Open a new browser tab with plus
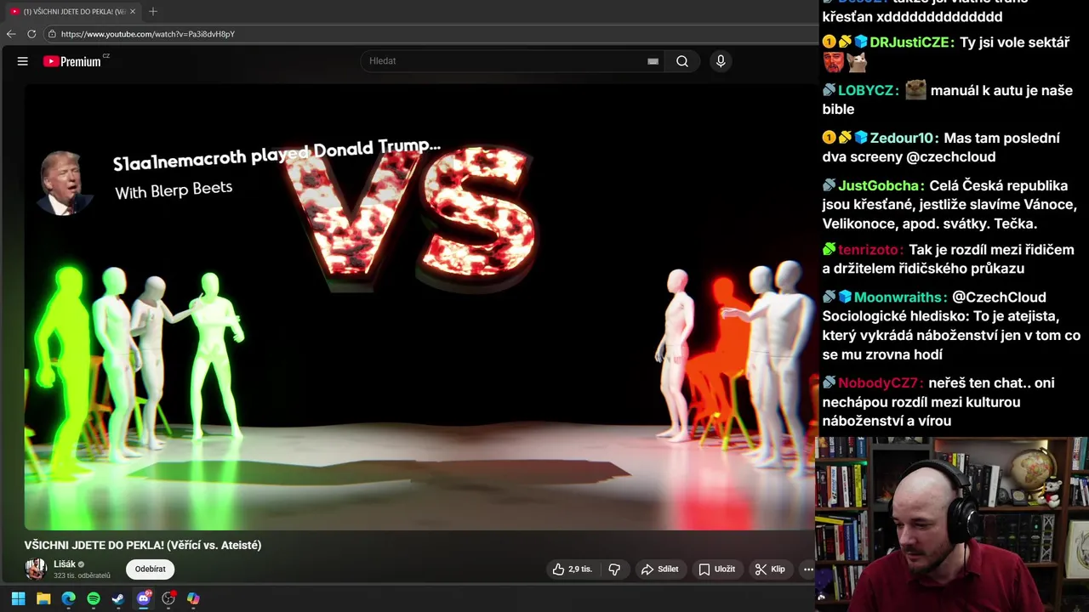Image resolution: width=1089 pixels, height=612 pixels. pyautogui.click(x=153, y=11)
